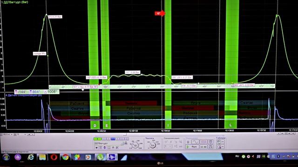This screenshot has width=298, height=167.
Task: Click the vertical up-down arrows icon
Action: pyautogui.click(x=105, y=148)
